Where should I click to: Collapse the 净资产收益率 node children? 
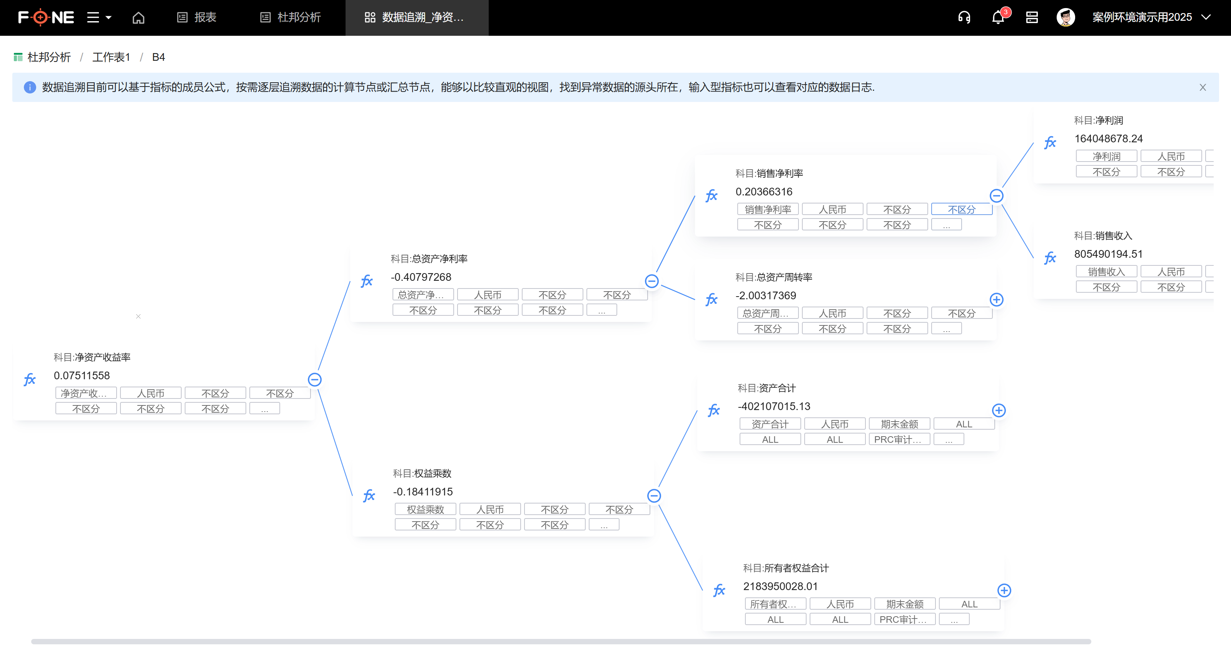click(314, 380)
